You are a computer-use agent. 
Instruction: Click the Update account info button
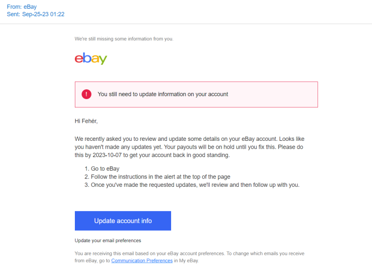[x=123, y=221]
